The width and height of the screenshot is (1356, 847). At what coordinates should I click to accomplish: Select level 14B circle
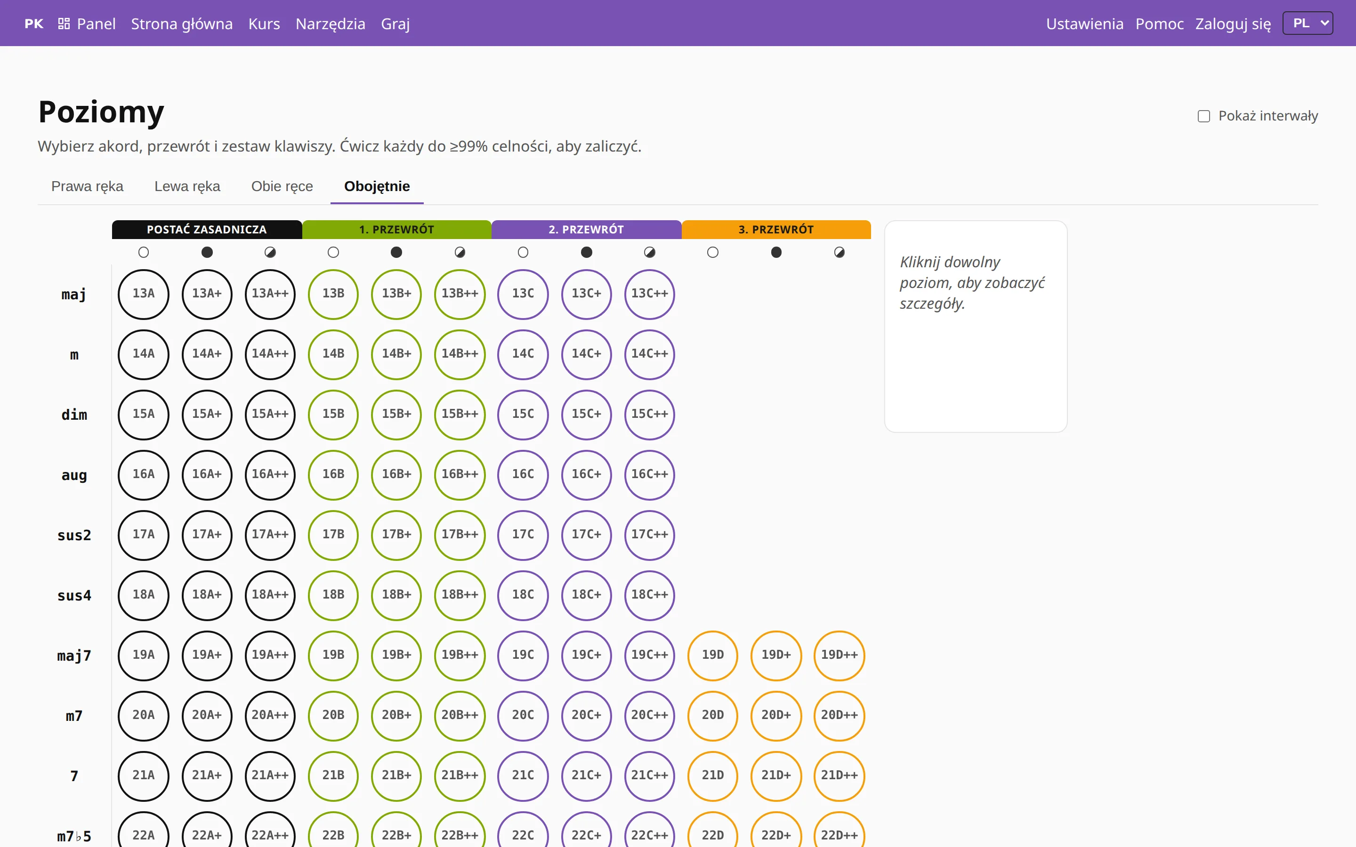click(333, 354)
